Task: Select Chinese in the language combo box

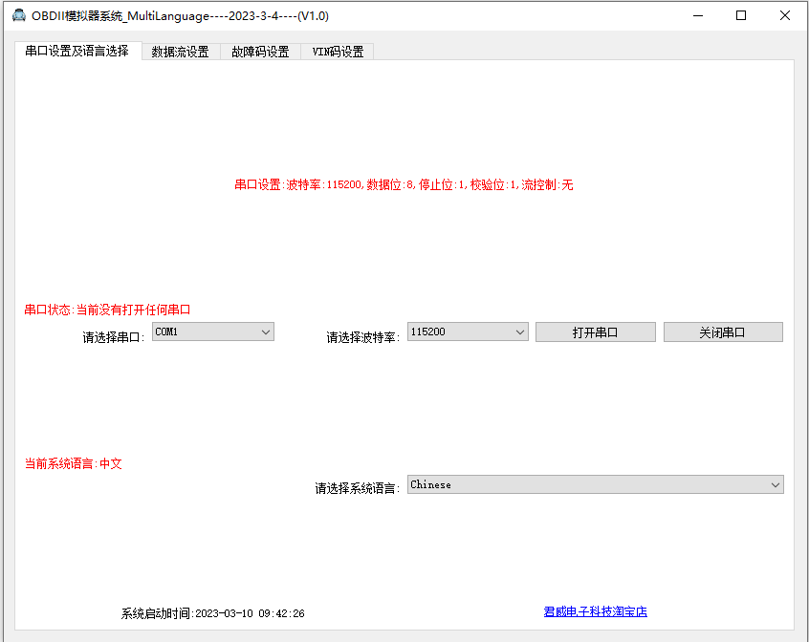Action: (x=595, y=484)
